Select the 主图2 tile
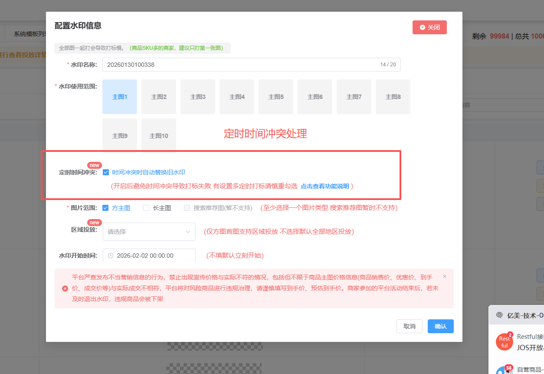The image size is (544, 374). 159,97
